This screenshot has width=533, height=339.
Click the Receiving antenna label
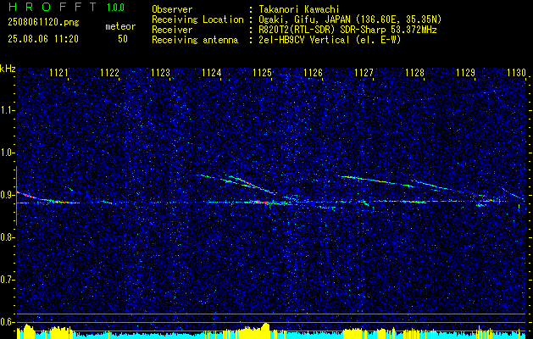195,40
